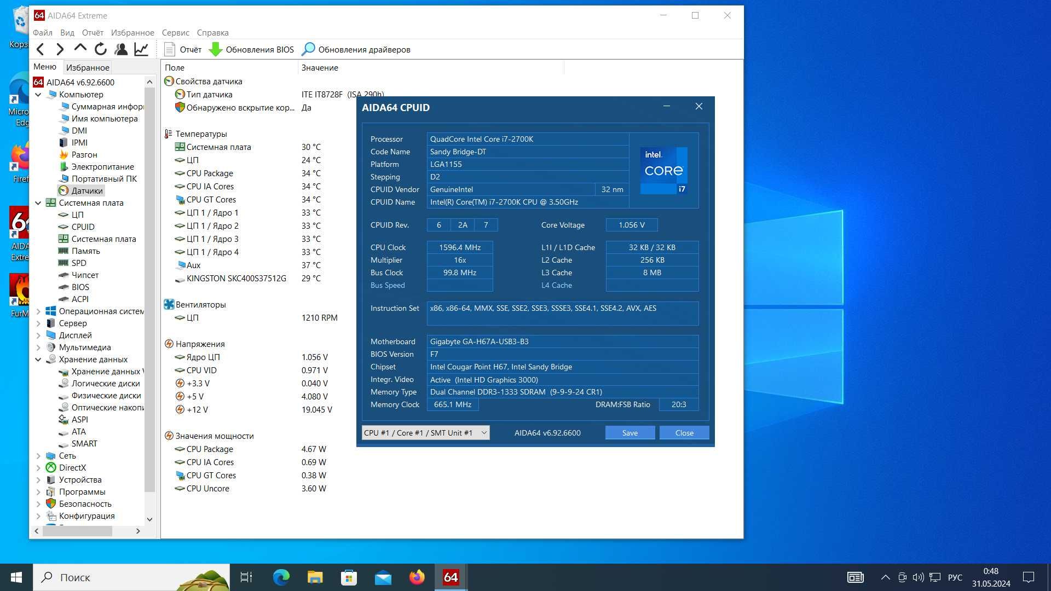Click the Back navigation arrow in toolbar
The image size is (1051, 591).
40,49
